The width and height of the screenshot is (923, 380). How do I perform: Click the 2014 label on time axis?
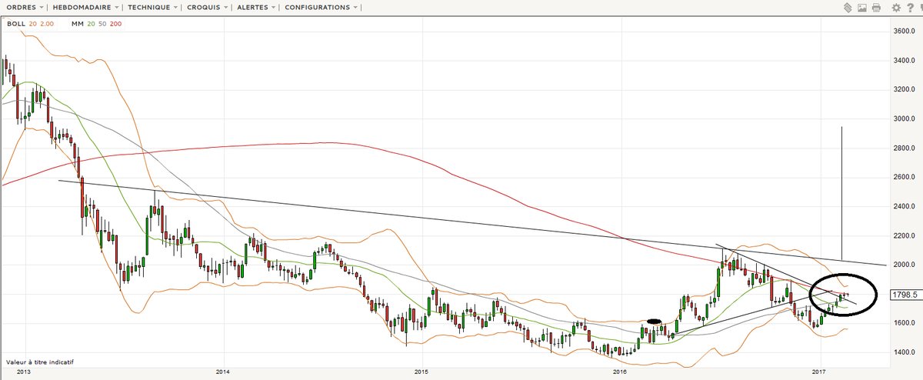pyautogui.click(x=223, y=373)
